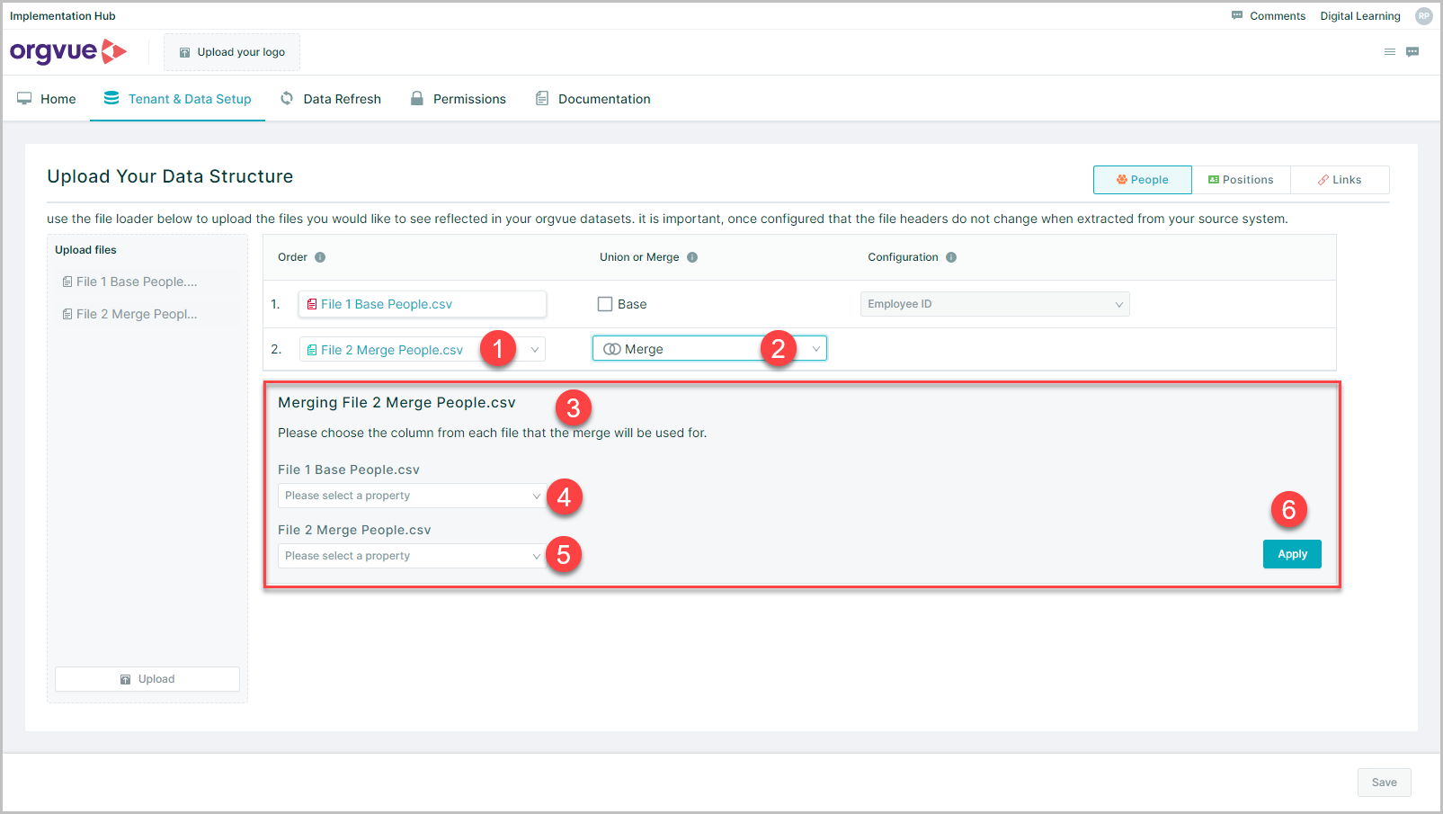
Task: Select the People dataset tab
Action: (1143, 180)
